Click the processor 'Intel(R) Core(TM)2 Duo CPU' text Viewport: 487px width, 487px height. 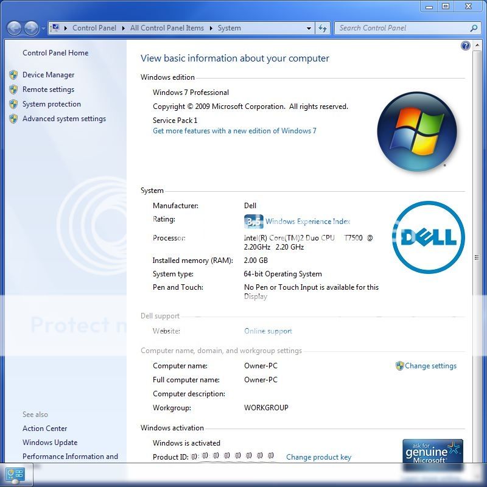point(289,238)
